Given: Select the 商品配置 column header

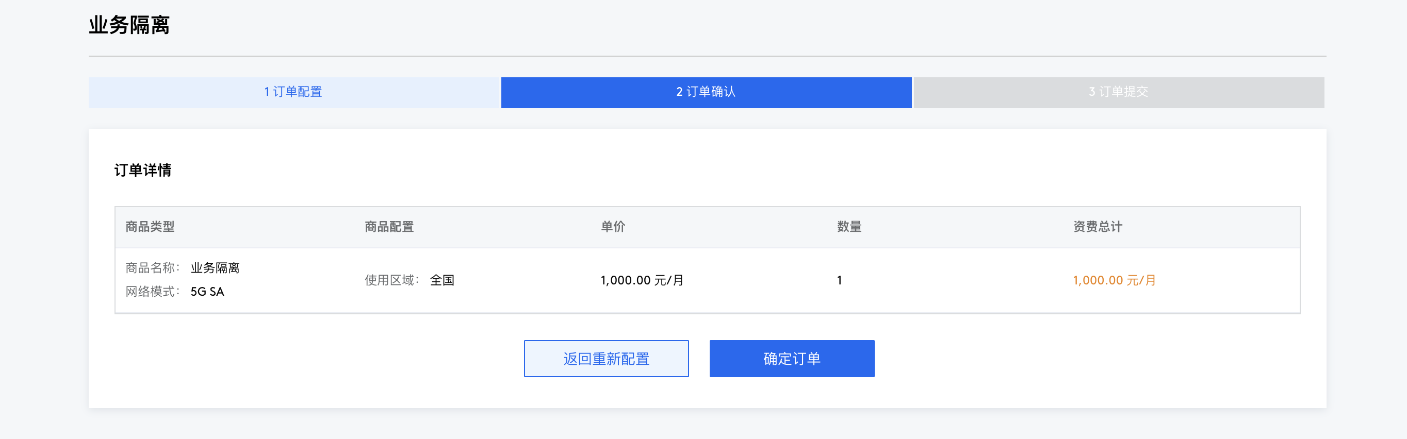Looking at the screenshot, I should 389,227.
